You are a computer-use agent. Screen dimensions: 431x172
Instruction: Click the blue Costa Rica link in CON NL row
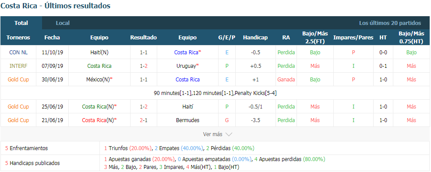pos(186,52)
